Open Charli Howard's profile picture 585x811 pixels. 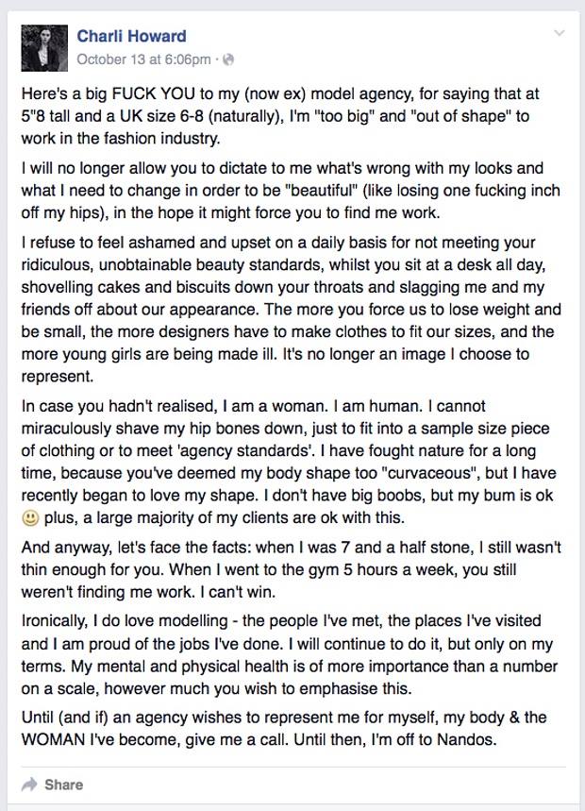[42, 47]
